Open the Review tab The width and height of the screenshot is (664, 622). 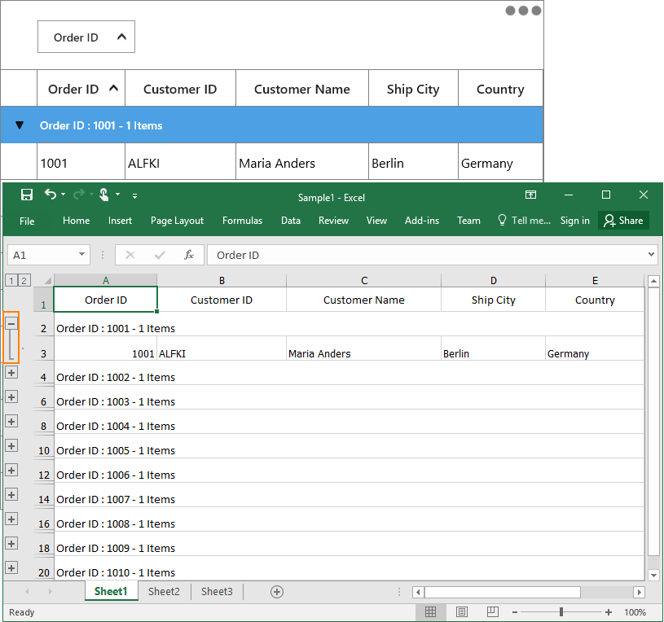pos(333,221)
